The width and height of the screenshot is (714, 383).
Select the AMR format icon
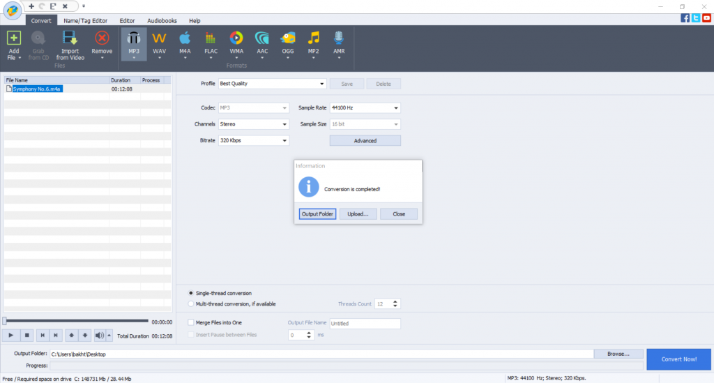339,38
